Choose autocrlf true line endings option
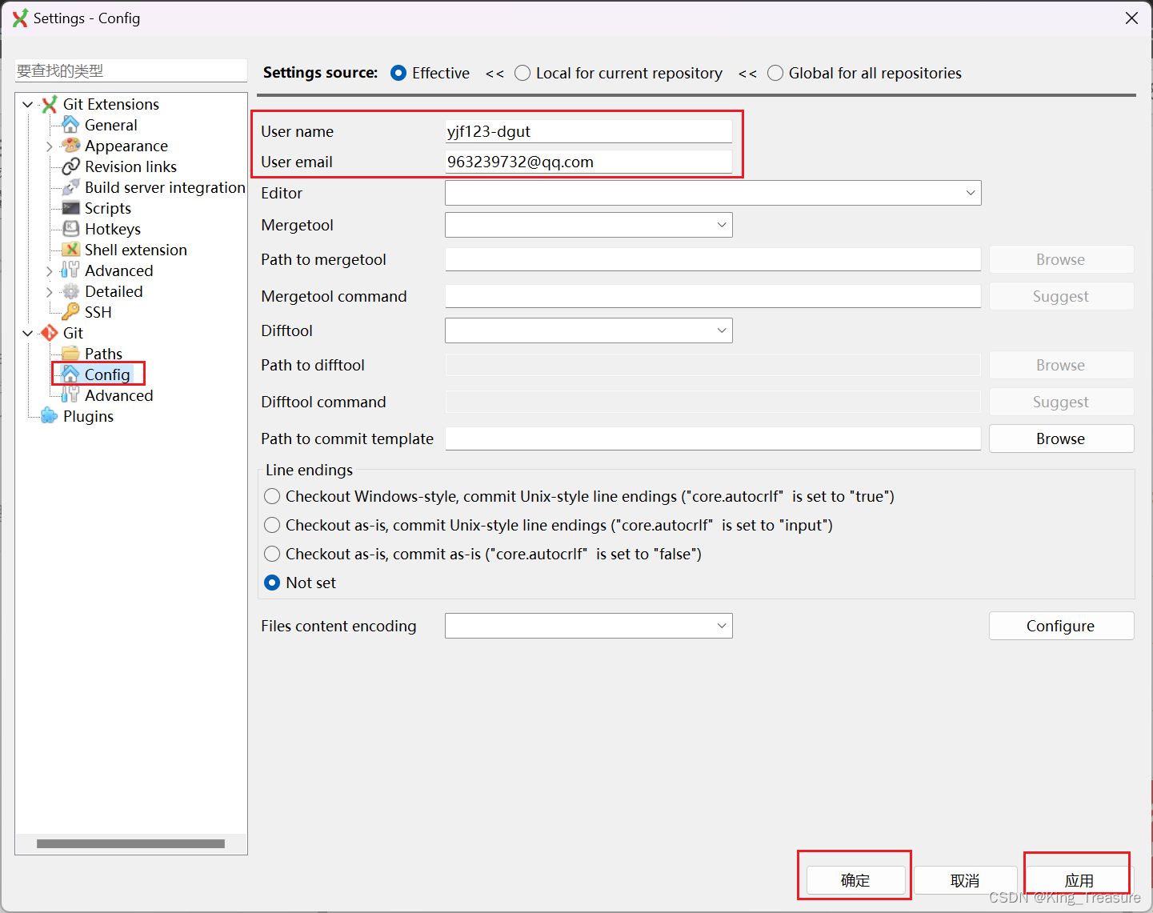This screenshot has width=1153, height=913. (x=272, y=496)
